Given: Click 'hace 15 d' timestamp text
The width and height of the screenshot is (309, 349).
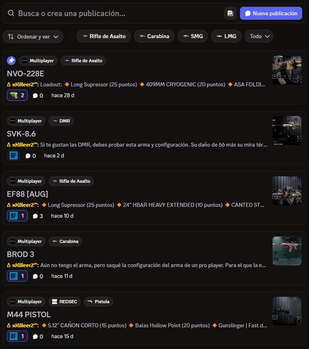Looking at the screenshot, I should pyautogui.click(x=62, y=337).
